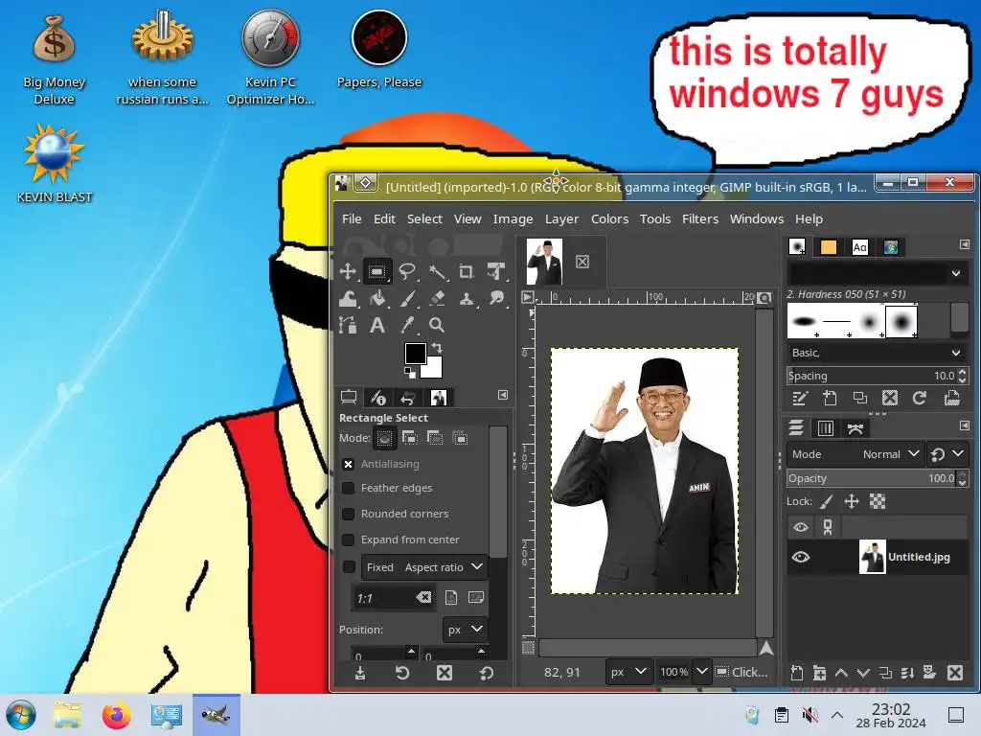Choose Add to selection mode

tap(410, 438)
